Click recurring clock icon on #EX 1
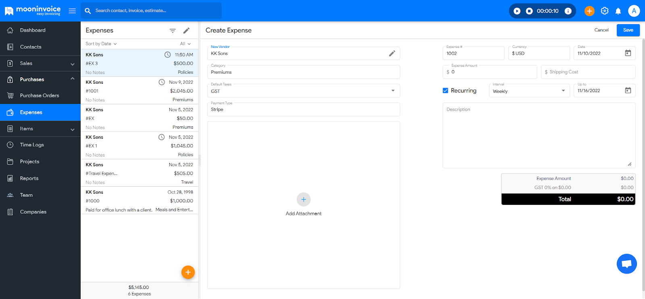 pos(162,137)
